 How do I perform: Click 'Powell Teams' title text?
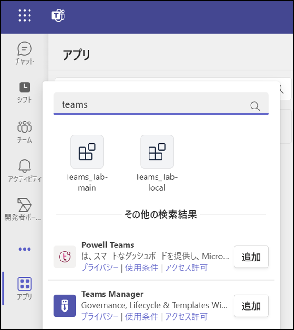(108, 245)
